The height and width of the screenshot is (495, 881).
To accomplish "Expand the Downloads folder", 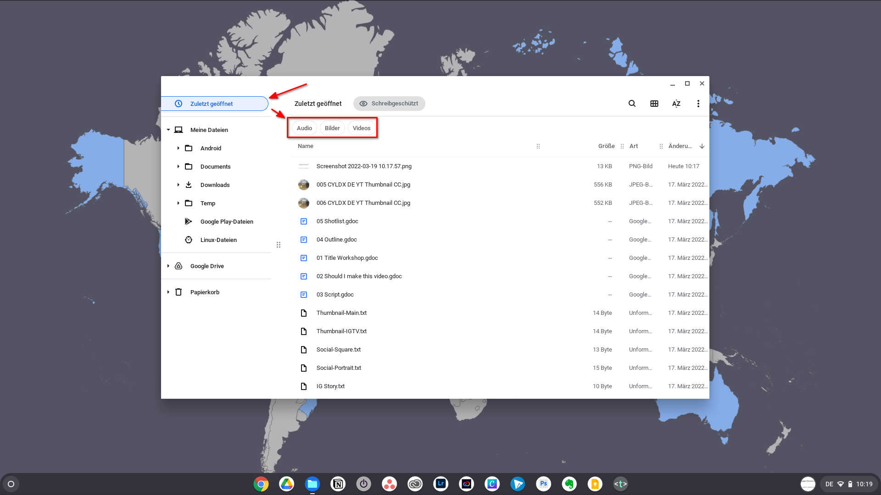I will 178,185.
